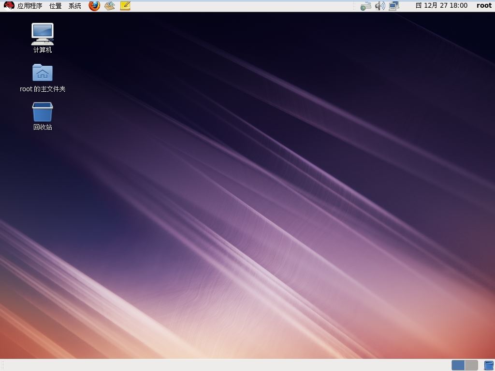Launch Firefox from the top panel

pyautogui.click(x=94, y=6)
